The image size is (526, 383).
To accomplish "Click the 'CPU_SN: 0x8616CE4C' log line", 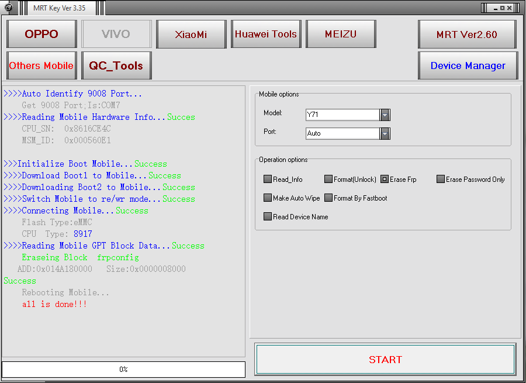I will pos(66,129).
